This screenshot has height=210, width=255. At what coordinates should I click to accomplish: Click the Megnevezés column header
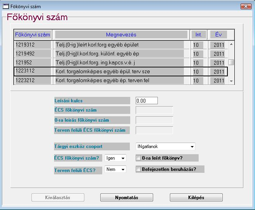pyautogui.click(x=121, y=34)
